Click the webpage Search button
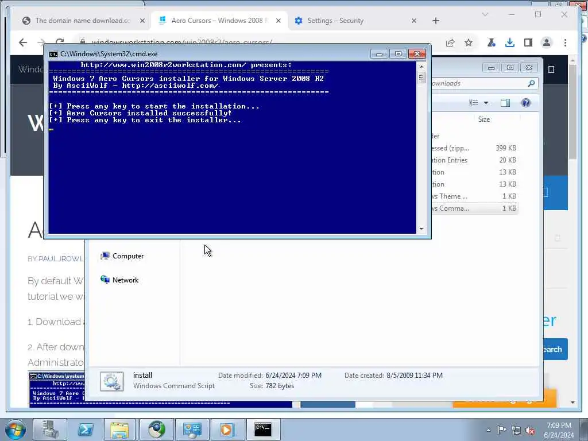The height and width of the screenshot is (441, 588). click(555, 349)
